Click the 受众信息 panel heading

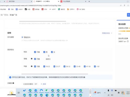[122, 24]
